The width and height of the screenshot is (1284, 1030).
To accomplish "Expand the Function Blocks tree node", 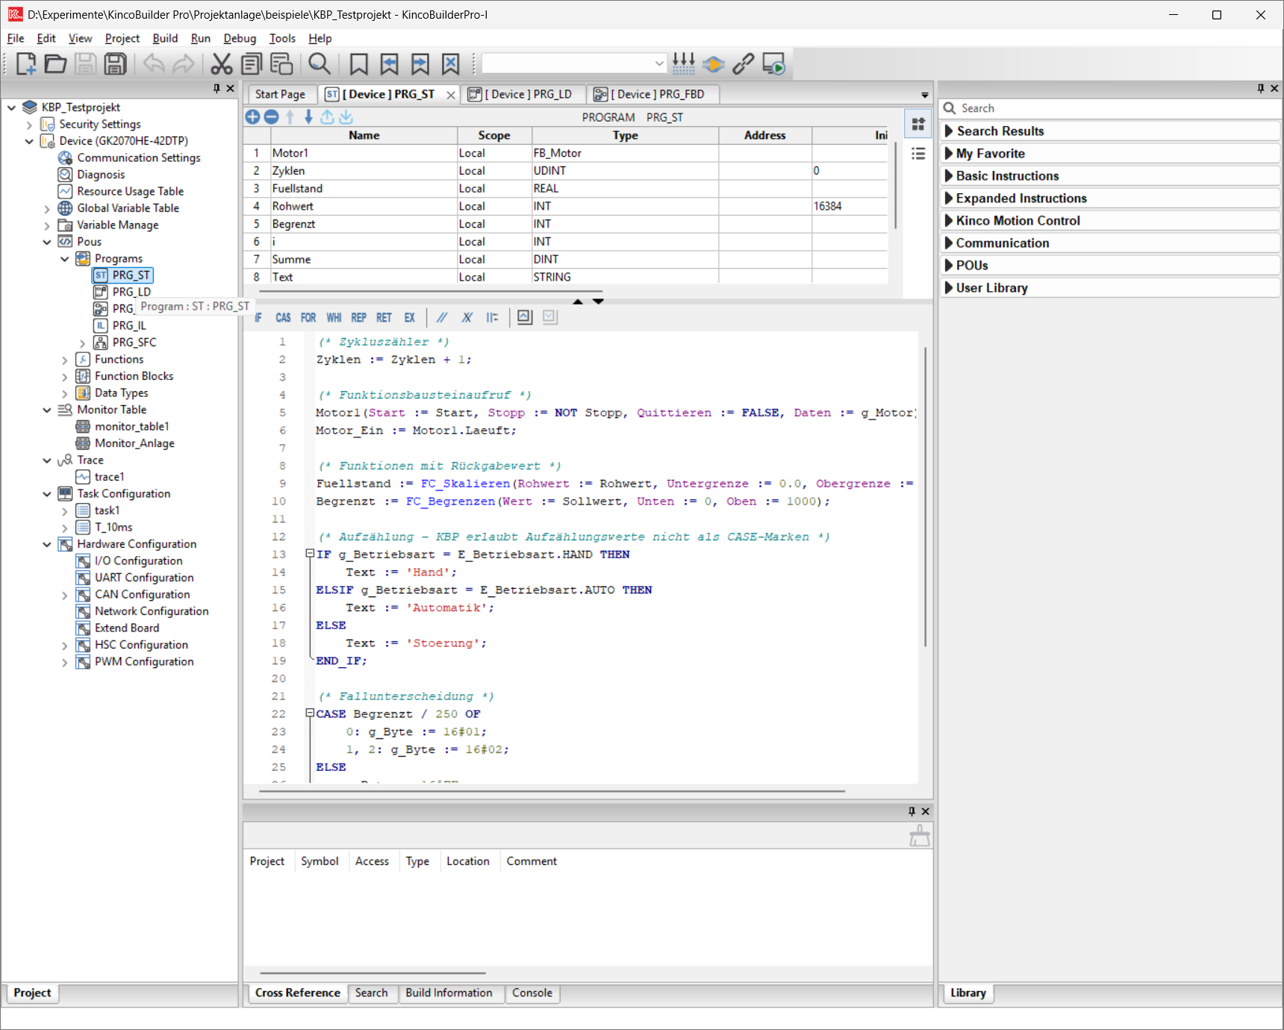I will 65,377.
